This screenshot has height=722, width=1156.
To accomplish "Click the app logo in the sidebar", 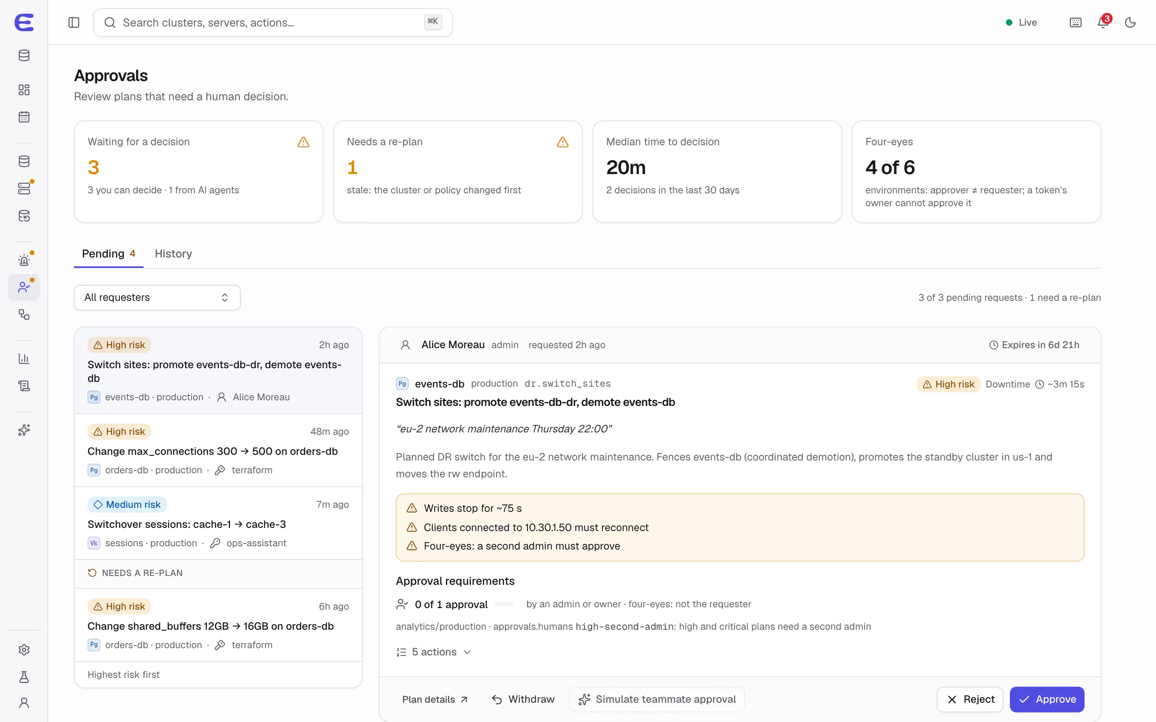I will 24,22.
